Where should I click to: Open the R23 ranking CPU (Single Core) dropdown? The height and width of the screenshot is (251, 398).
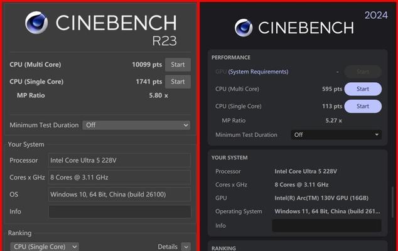pyautogui.click(x=45, y=247)
